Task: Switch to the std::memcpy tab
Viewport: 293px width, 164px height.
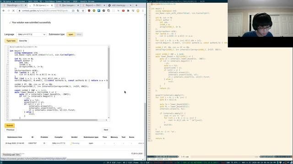Action: (x=119, y=5)
